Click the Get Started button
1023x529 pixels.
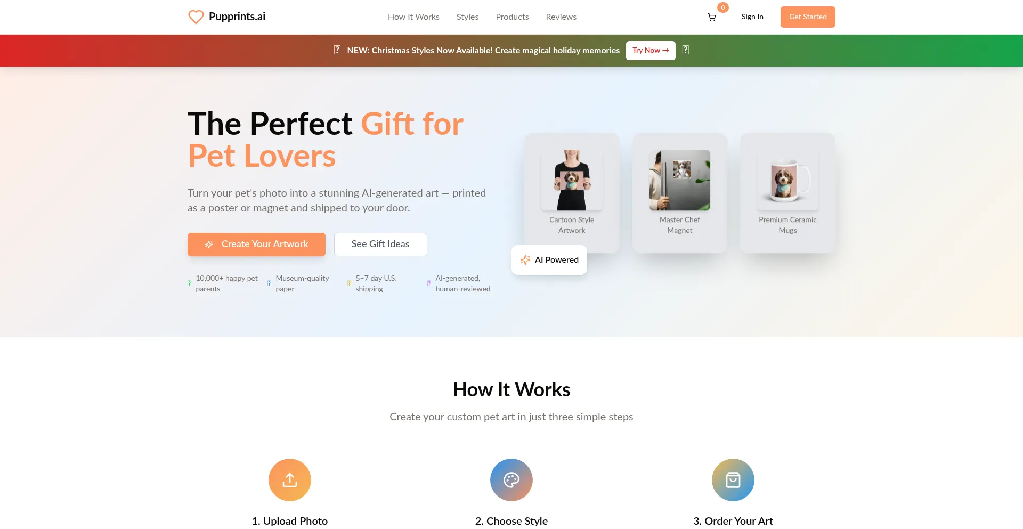808,17
